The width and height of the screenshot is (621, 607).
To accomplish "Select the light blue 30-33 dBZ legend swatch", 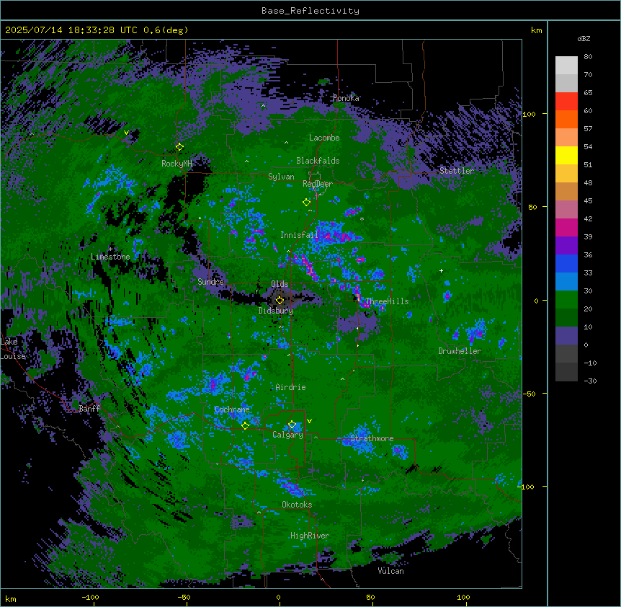I will tap(566, 281).
